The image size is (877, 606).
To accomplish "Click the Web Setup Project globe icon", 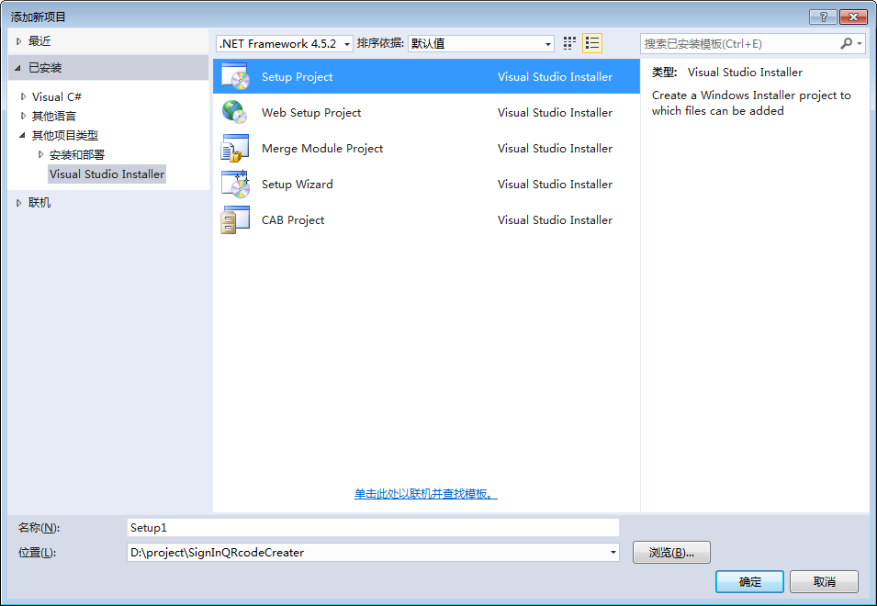I will pos(235,113).
